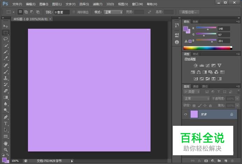Click the 羽化 feather input field
Screen dimensions: 242x164
pyautogui.click(x=62, y=12)
